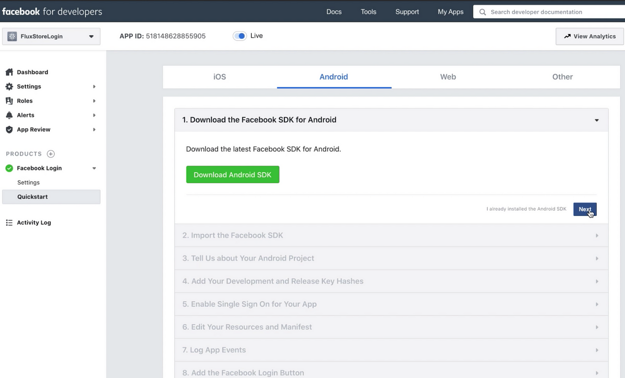
Task: Open the Docs menu
Action: pyautogui.click(x=334, y=12)
